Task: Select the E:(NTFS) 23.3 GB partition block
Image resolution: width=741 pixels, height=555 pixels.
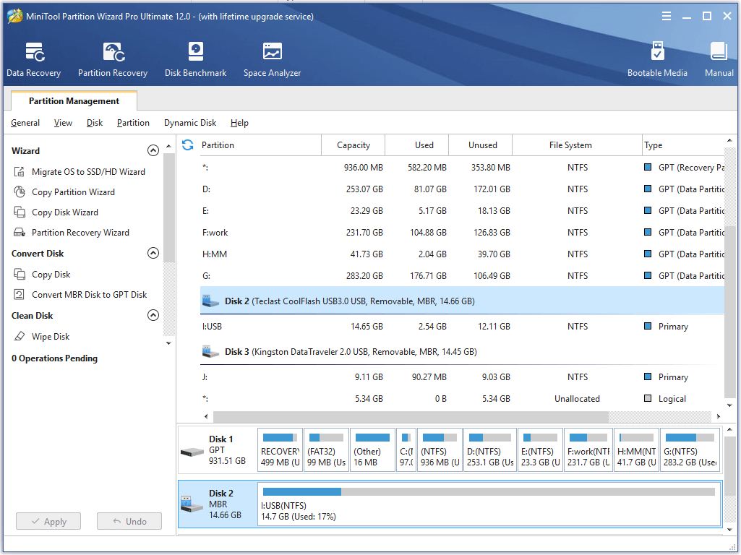Action: pos(540,449)
